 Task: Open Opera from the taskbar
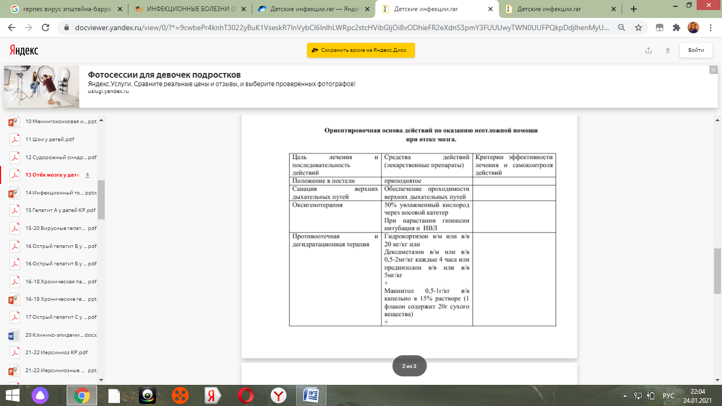tap(245, 395)
